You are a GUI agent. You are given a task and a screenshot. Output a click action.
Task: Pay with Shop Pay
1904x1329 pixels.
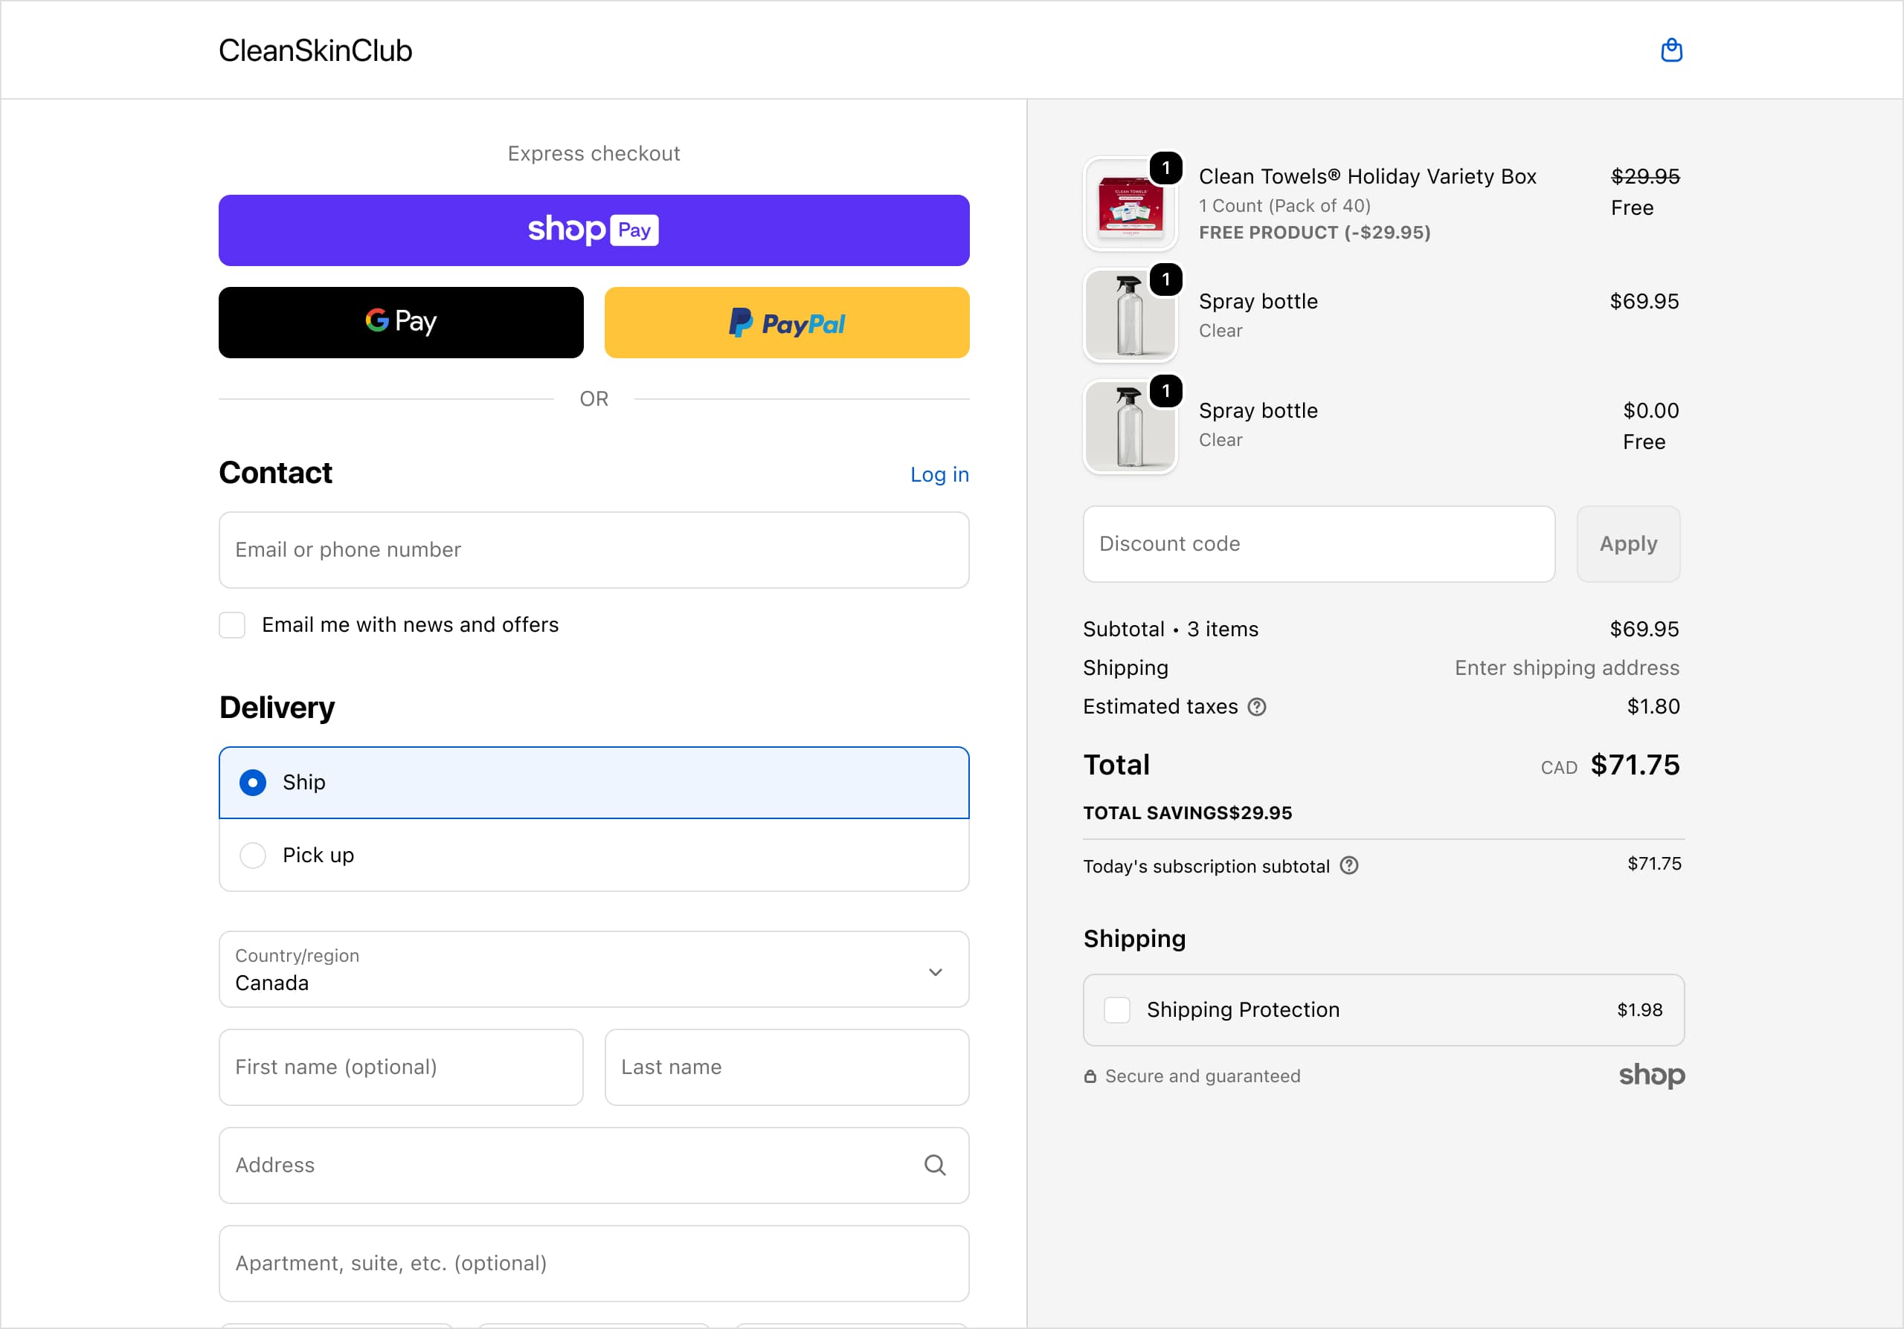click(593, 230)
